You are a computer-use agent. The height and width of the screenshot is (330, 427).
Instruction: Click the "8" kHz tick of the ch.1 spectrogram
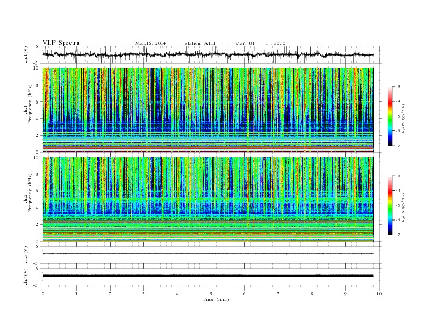tap(37, 85)
